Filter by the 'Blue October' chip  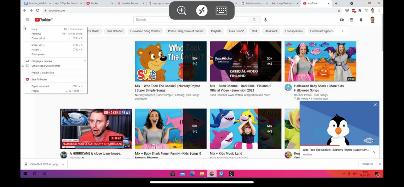115,31
